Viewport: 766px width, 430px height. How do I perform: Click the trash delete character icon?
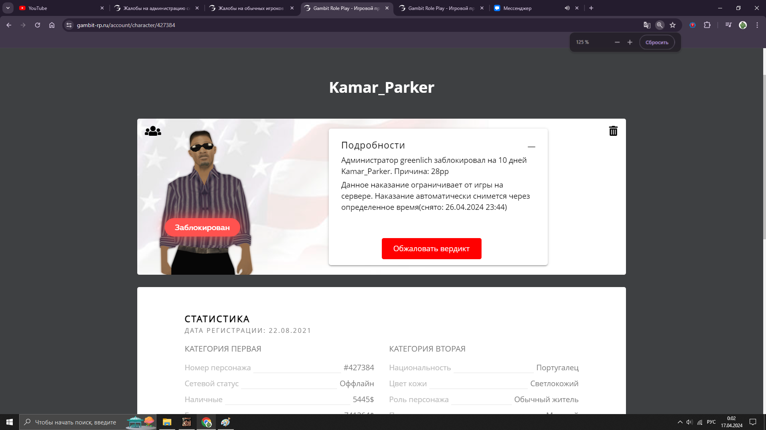pyautogui.click(x=613, y=131)
